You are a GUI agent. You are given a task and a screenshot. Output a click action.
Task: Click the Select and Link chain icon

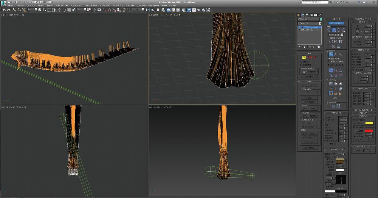tap(14, 10)
